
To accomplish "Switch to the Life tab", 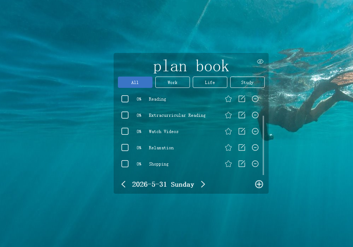I will point(210,82).
